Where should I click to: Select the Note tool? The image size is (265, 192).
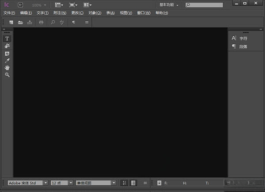click(7, 54)
